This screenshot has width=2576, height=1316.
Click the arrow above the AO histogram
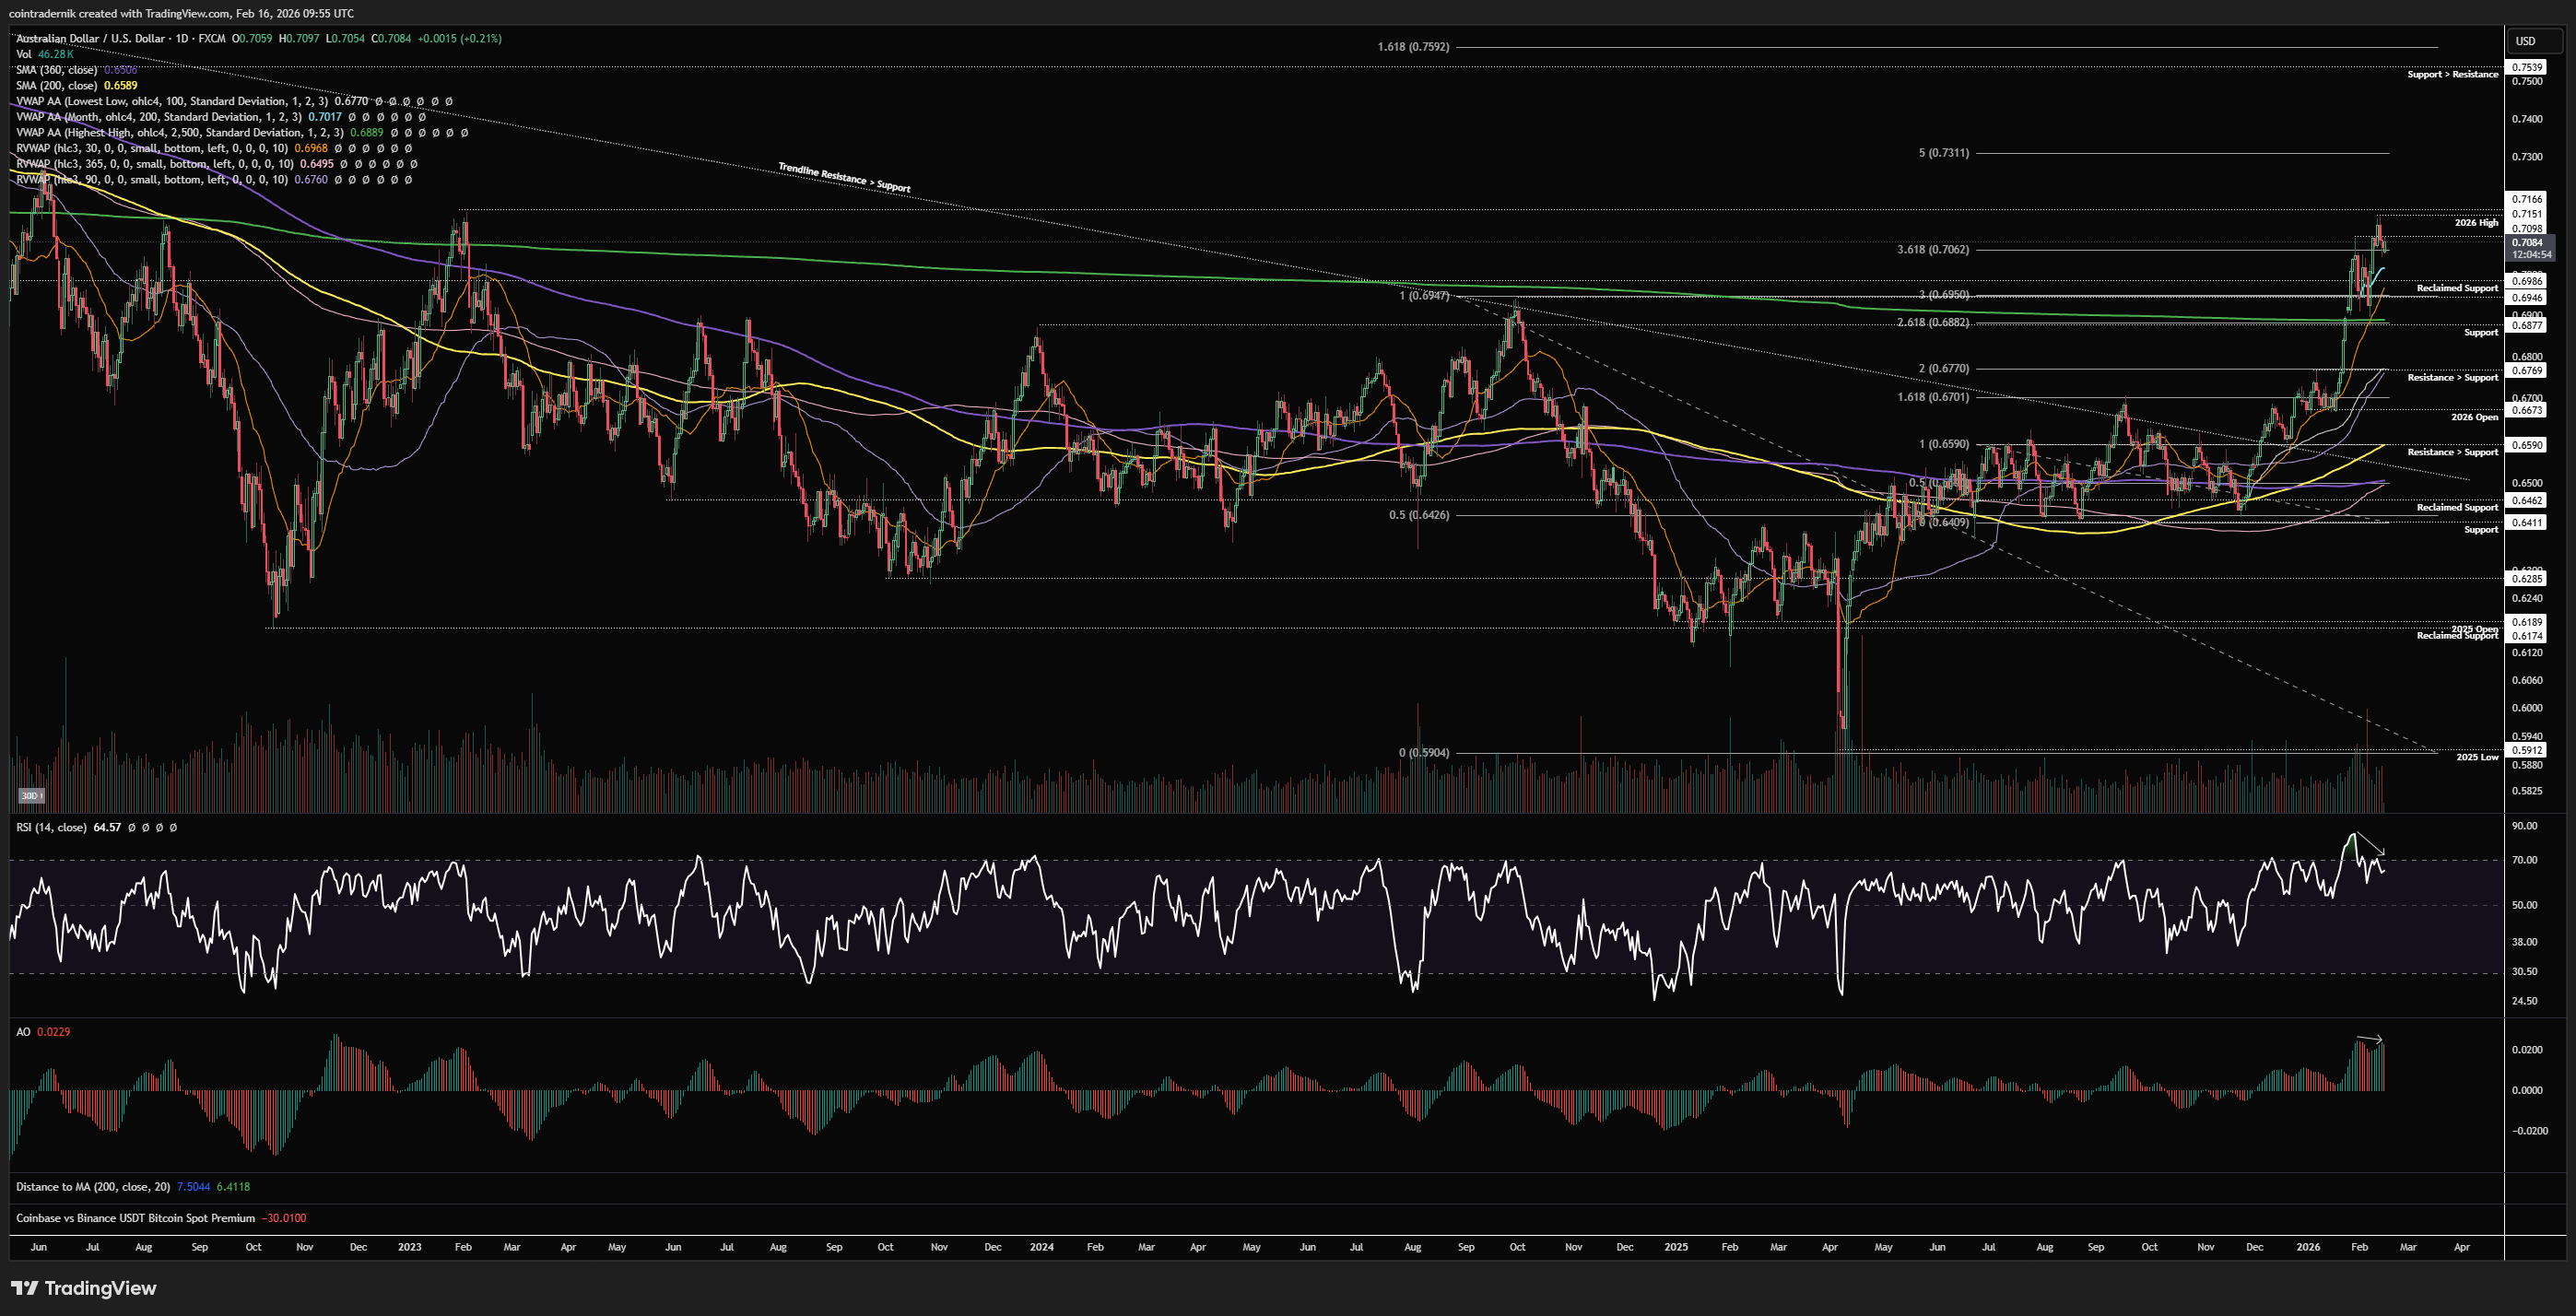[x=2369, y=1038]
